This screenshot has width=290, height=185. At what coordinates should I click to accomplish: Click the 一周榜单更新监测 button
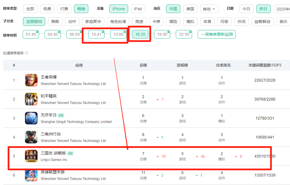pos(217,34)
